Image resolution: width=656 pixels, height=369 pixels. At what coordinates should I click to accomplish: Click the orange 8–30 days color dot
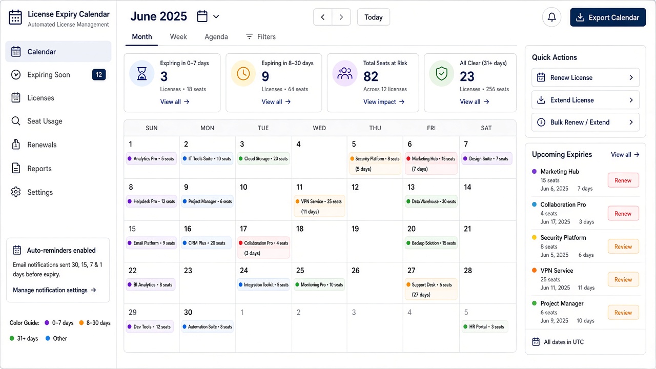pyautogui.click(x=81, y=323)
